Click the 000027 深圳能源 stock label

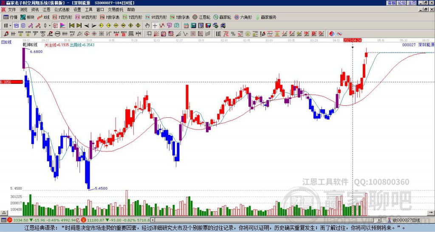pyautogui.click(x=418, y=44)
